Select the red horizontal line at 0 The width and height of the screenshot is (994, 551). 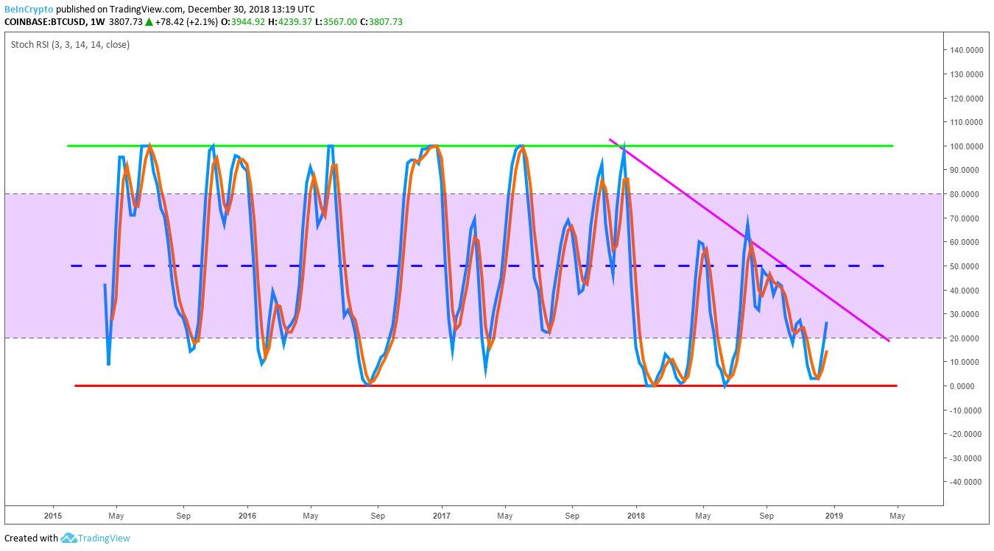[x=486, y=385]
